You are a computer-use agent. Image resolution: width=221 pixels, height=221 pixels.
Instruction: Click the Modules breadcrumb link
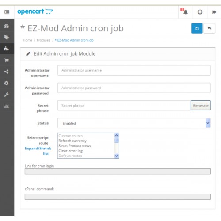tap(43, 40)
